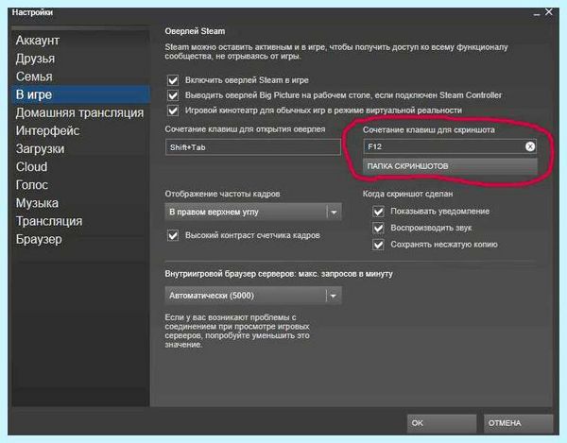Close the Настройки window
567x443 pixels.
click(x=549, y=12)
